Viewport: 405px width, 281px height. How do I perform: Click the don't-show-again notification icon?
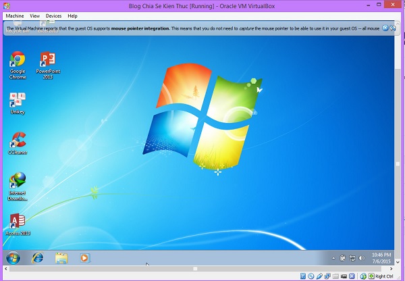point(393,28)
